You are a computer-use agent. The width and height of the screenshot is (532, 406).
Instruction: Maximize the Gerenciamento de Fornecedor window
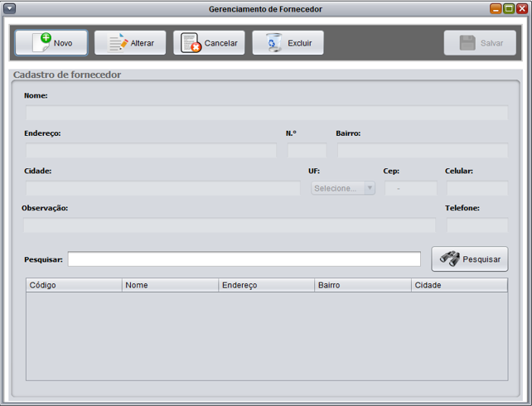tap(509, 9)
